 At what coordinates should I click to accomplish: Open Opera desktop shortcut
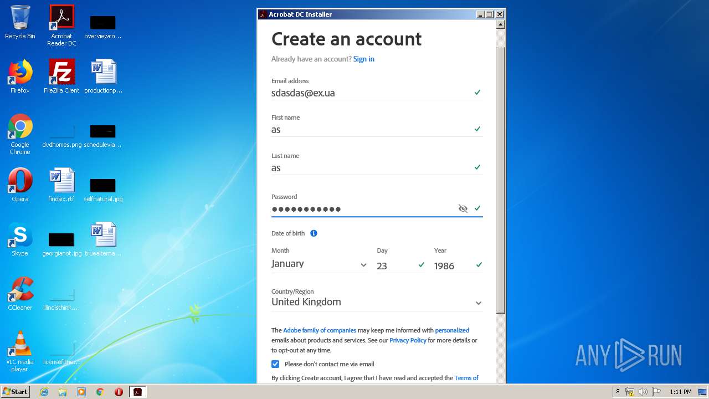(x=20, y=185)
